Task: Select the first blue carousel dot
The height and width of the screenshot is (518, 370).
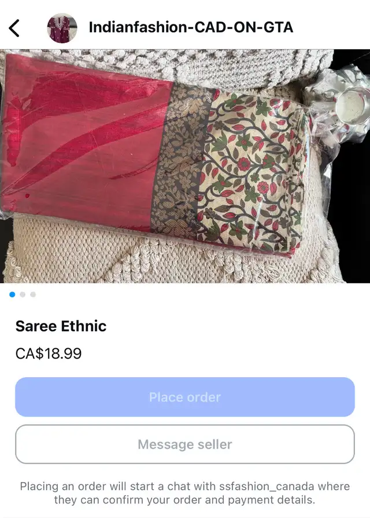Action: (13, 294)
